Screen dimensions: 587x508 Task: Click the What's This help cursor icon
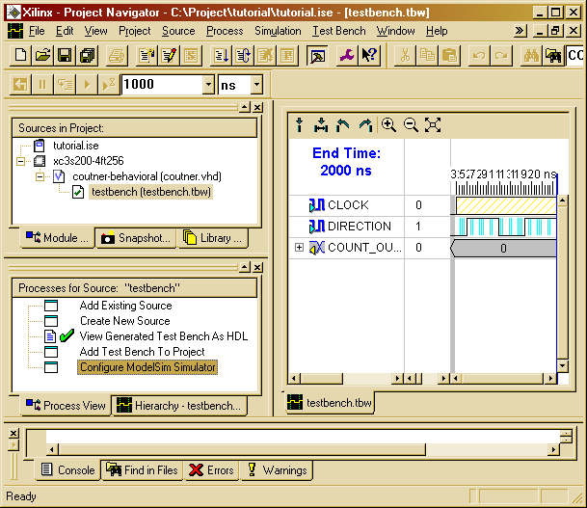coord(369,56)
